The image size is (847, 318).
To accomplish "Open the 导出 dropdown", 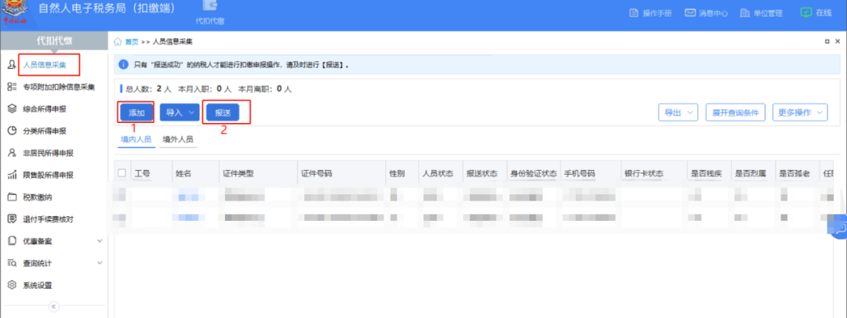I will pos(678,113).
